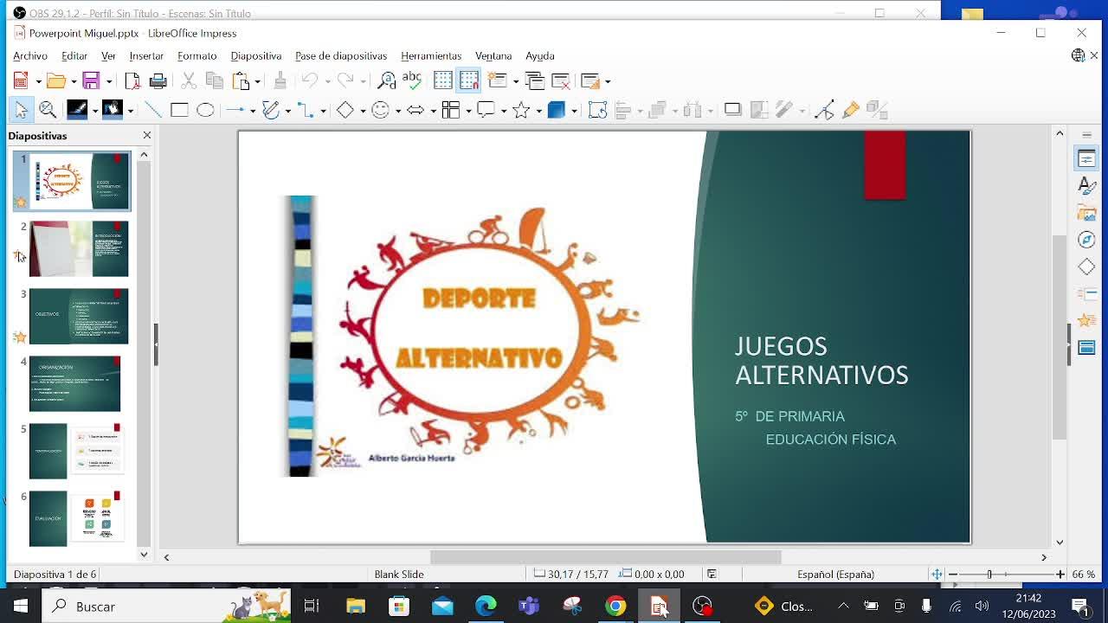Select the Ellipse drawing tool

[205, 110]
